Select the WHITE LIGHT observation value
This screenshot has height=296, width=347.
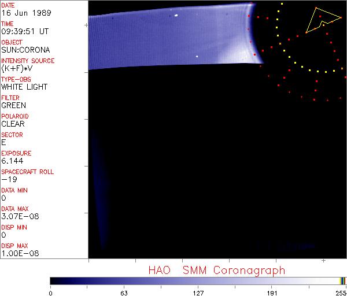[x=24, y=87]
